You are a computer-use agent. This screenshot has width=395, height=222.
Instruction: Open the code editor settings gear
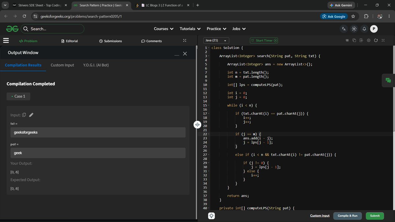(x=369, y=40)
